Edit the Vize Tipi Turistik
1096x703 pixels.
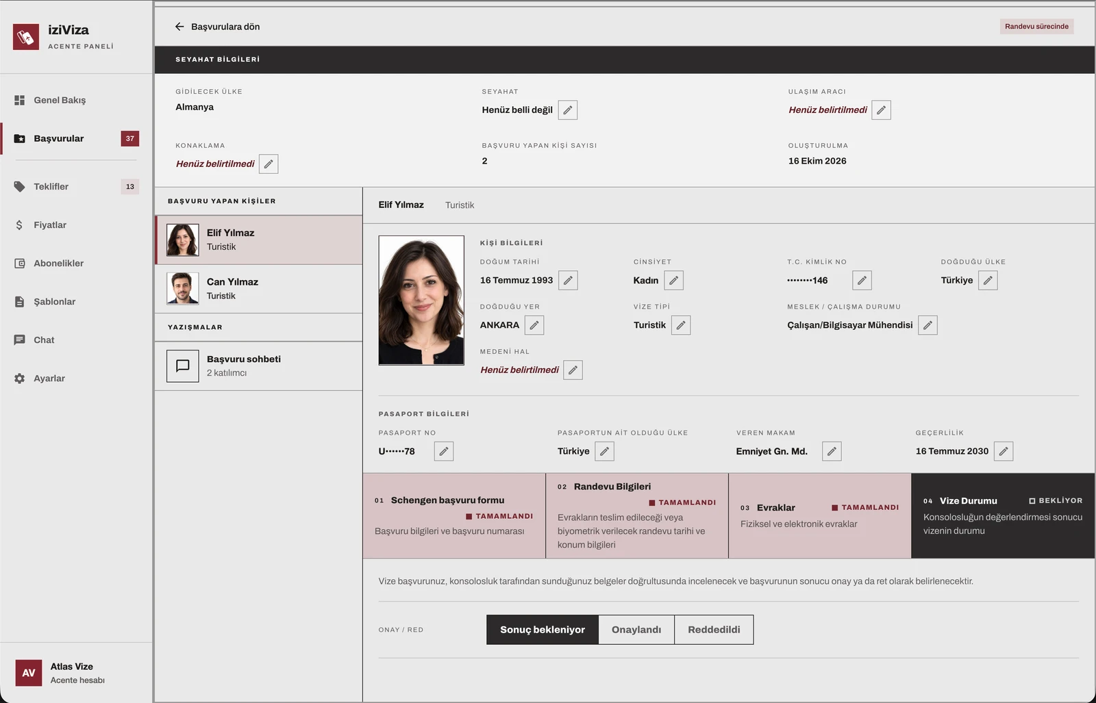(681, 325)
